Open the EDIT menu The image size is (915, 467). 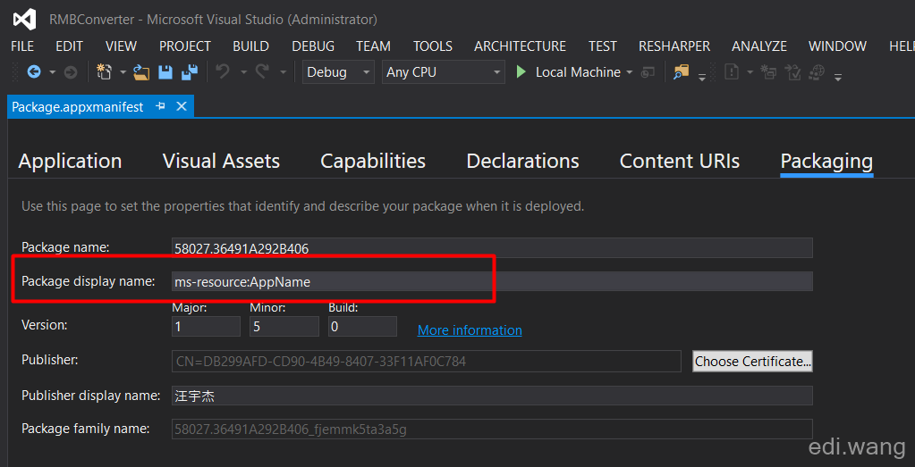(x=70, y=46)
